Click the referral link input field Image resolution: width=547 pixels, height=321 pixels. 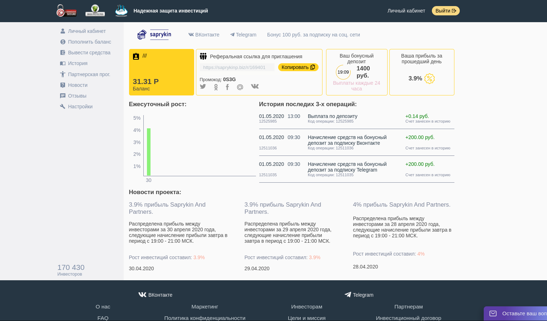click(x=237, y=67)
